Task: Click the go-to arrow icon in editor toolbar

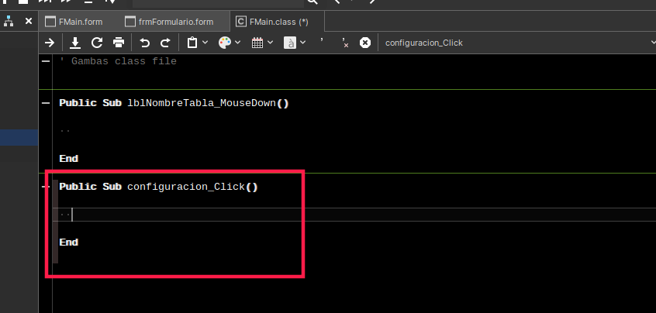Action: [50, 43]
